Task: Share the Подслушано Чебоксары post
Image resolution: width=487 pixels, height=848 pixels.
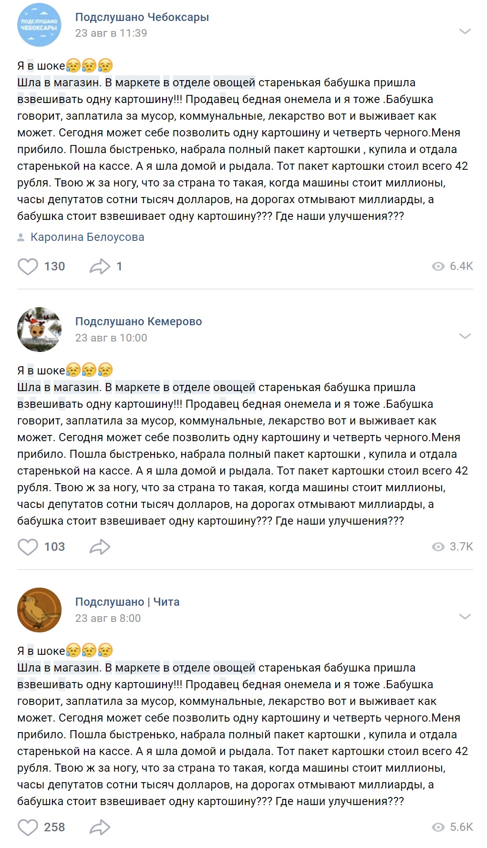Action: (x=100, y=267)
